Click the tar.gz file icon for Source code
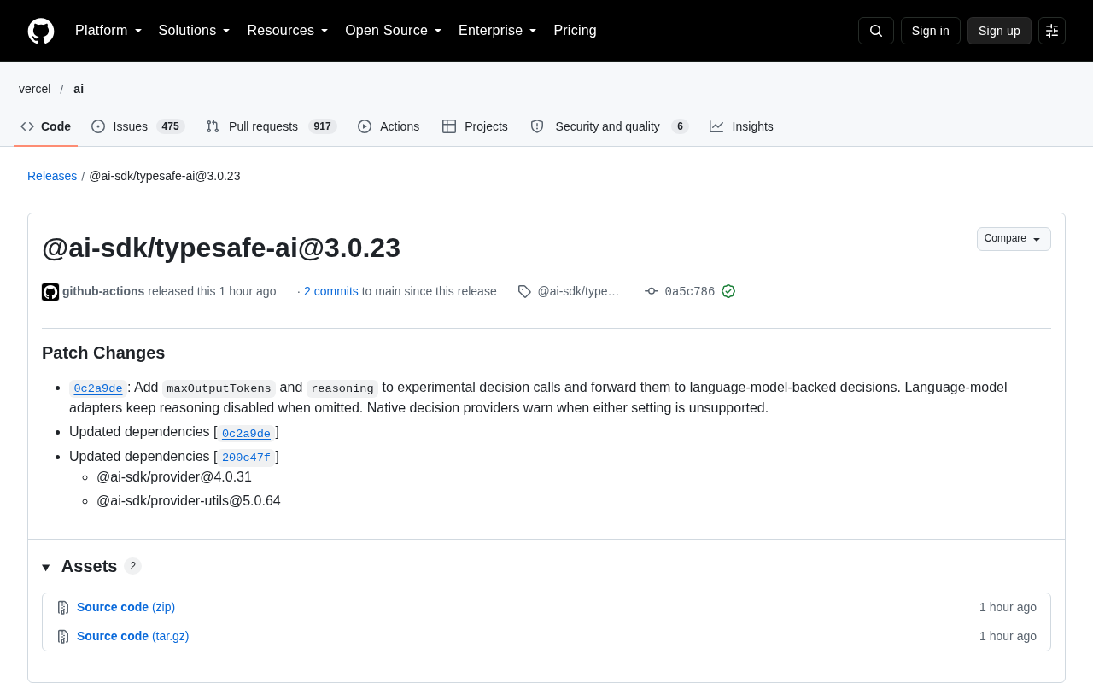 point(63,637)
